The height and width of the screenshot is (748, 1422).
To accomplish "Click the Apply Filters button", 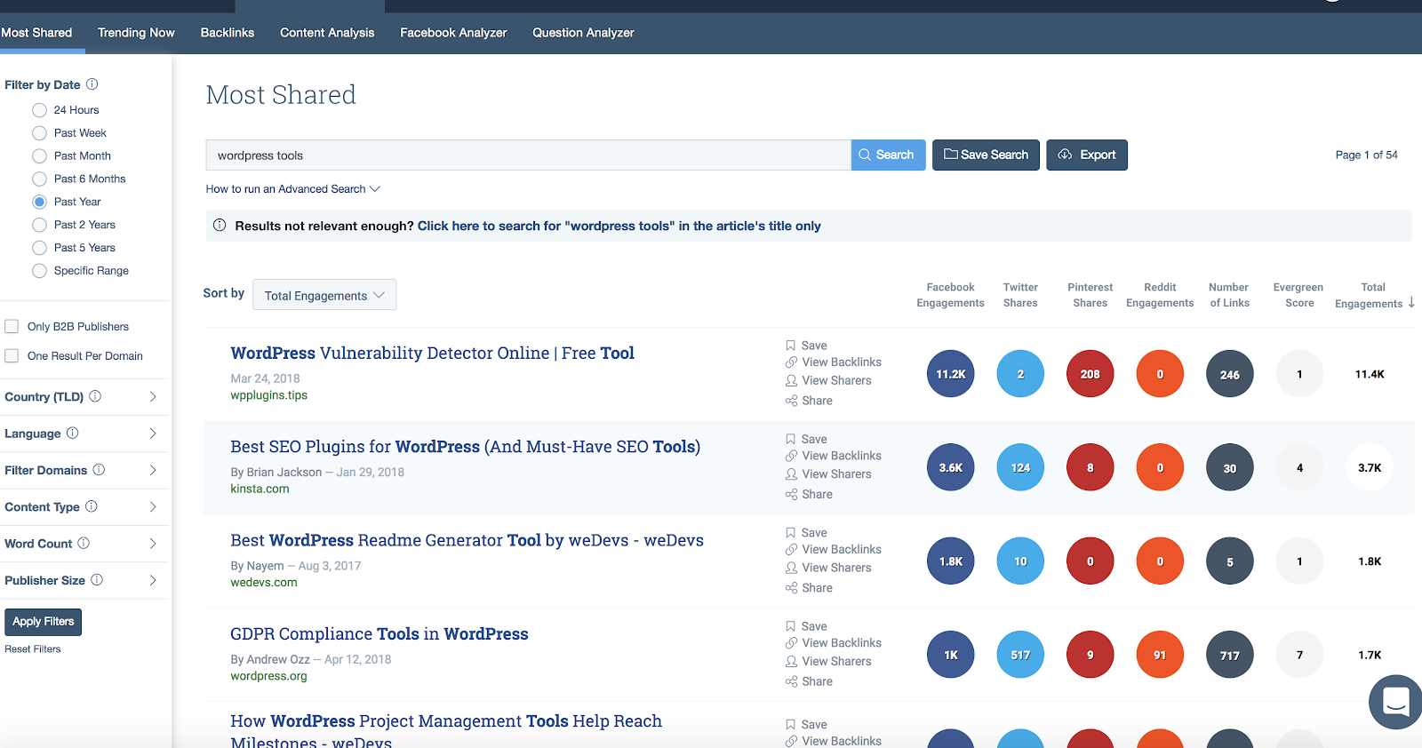I will coord(43,622).
